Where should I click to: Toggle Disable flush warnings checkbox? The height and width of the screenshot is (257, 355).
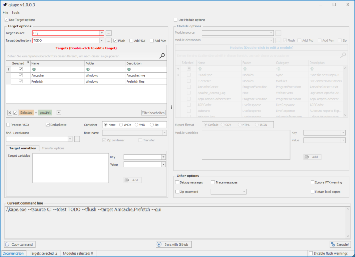pyautogui.click(x=311, y=253)
